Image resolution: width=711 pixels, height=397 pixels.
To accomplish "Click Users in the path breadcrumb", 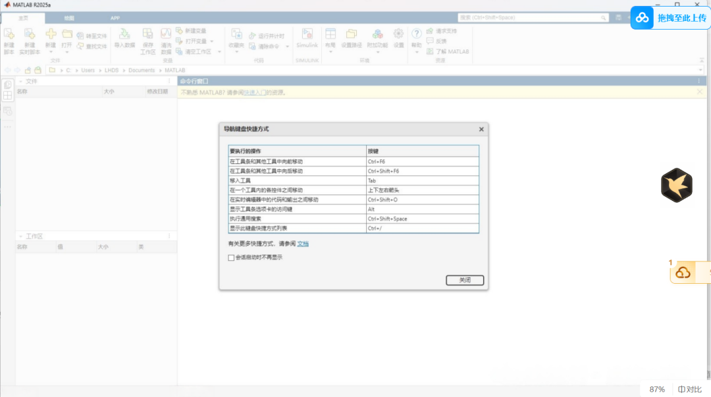I will [x=88, y=70].
